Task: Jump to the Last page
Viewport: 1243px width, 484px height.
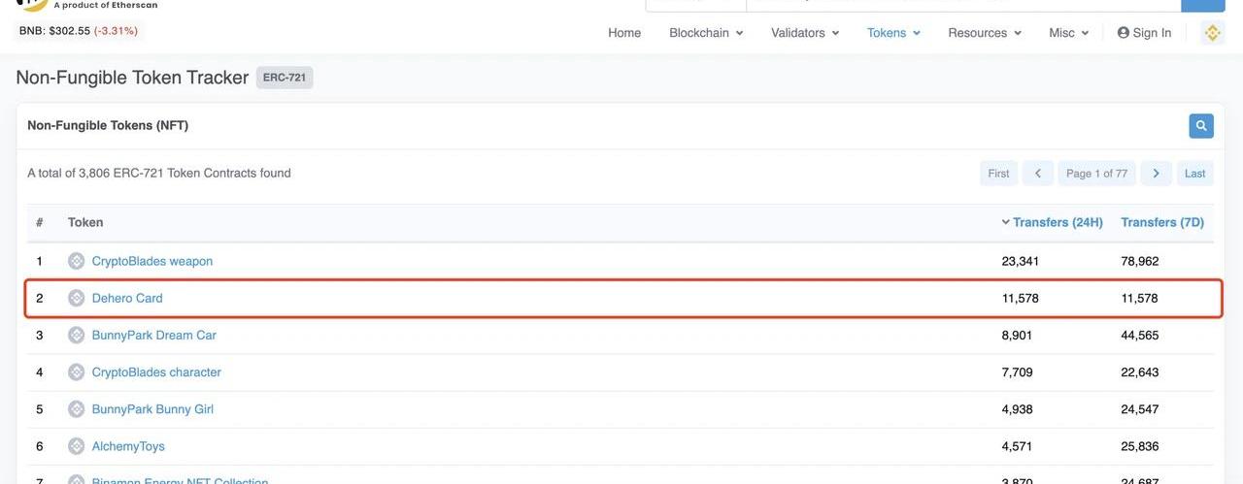Action: pos(1195,174)
